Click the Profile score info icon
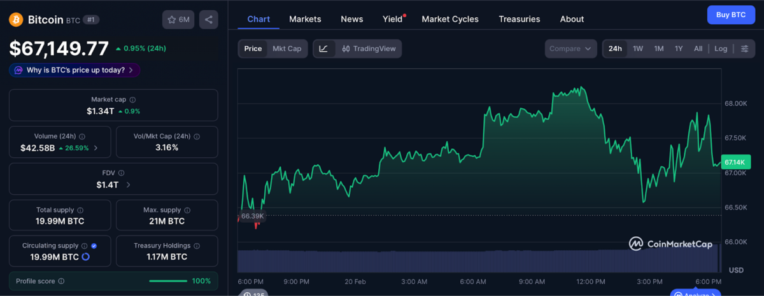 [x=61, y=281]
